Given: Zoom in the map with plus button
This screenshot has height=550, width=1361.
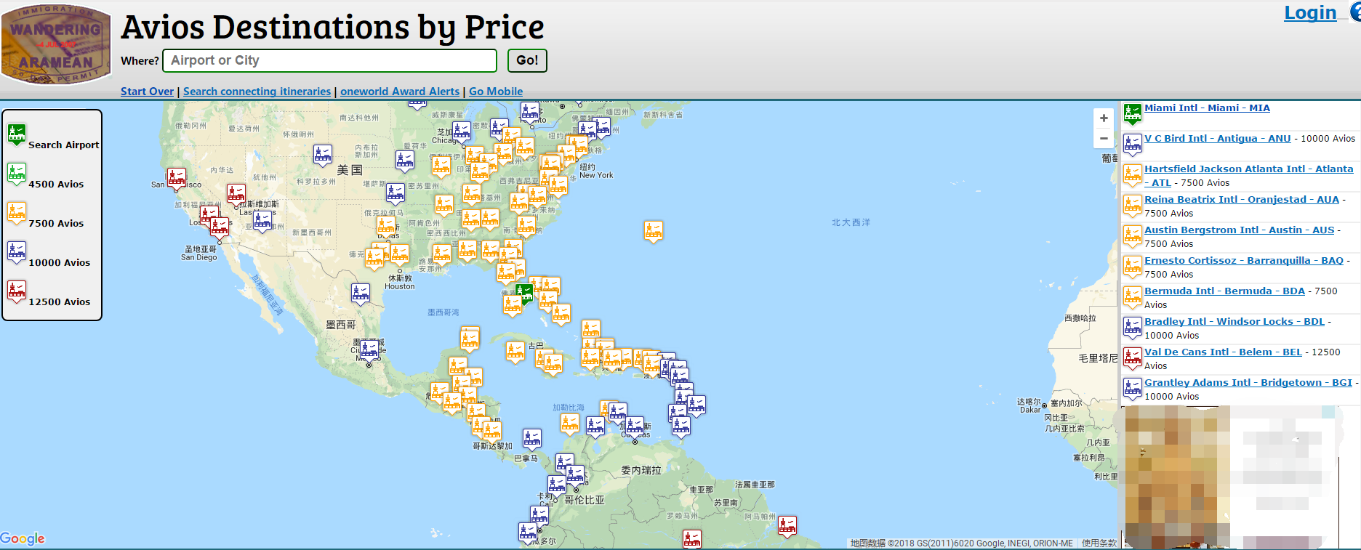Looking at the screenshot, I should 1104,118.
